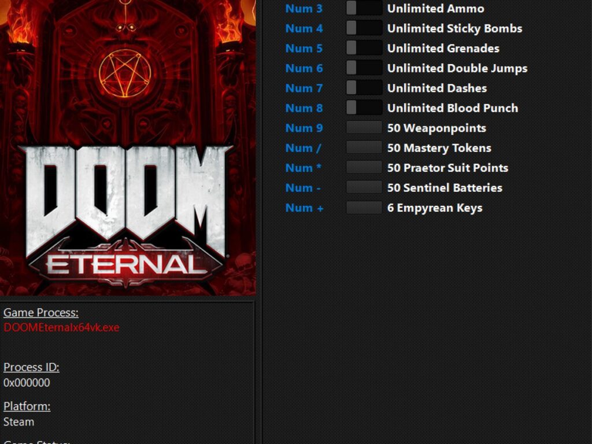Select the Num / hotkey label
592x444 pixels.
(x=303, y=148)
